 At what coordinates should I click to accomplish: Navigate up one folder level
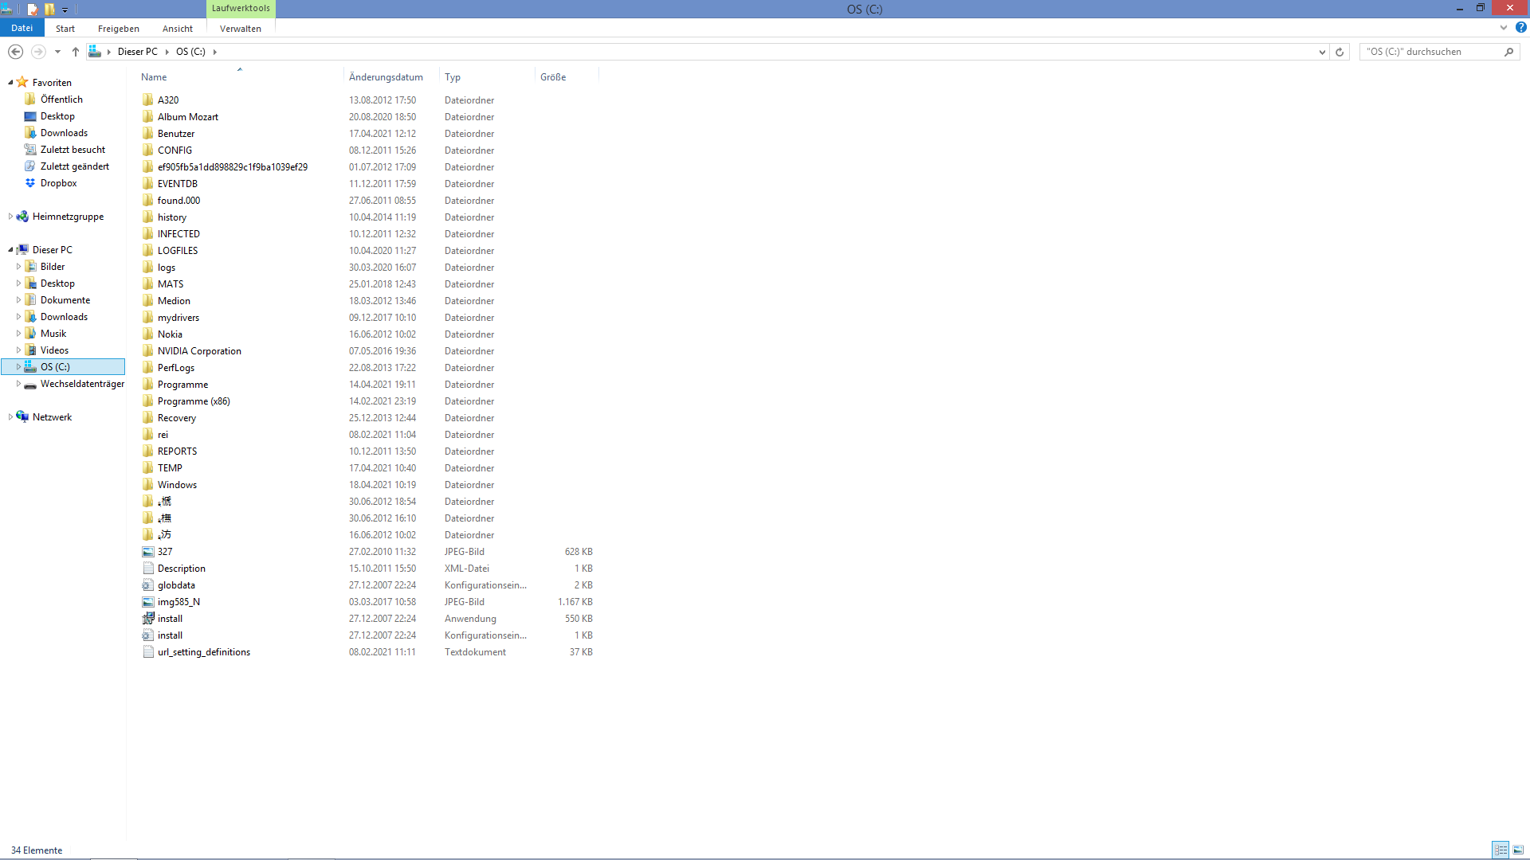(x=76, y=52)
